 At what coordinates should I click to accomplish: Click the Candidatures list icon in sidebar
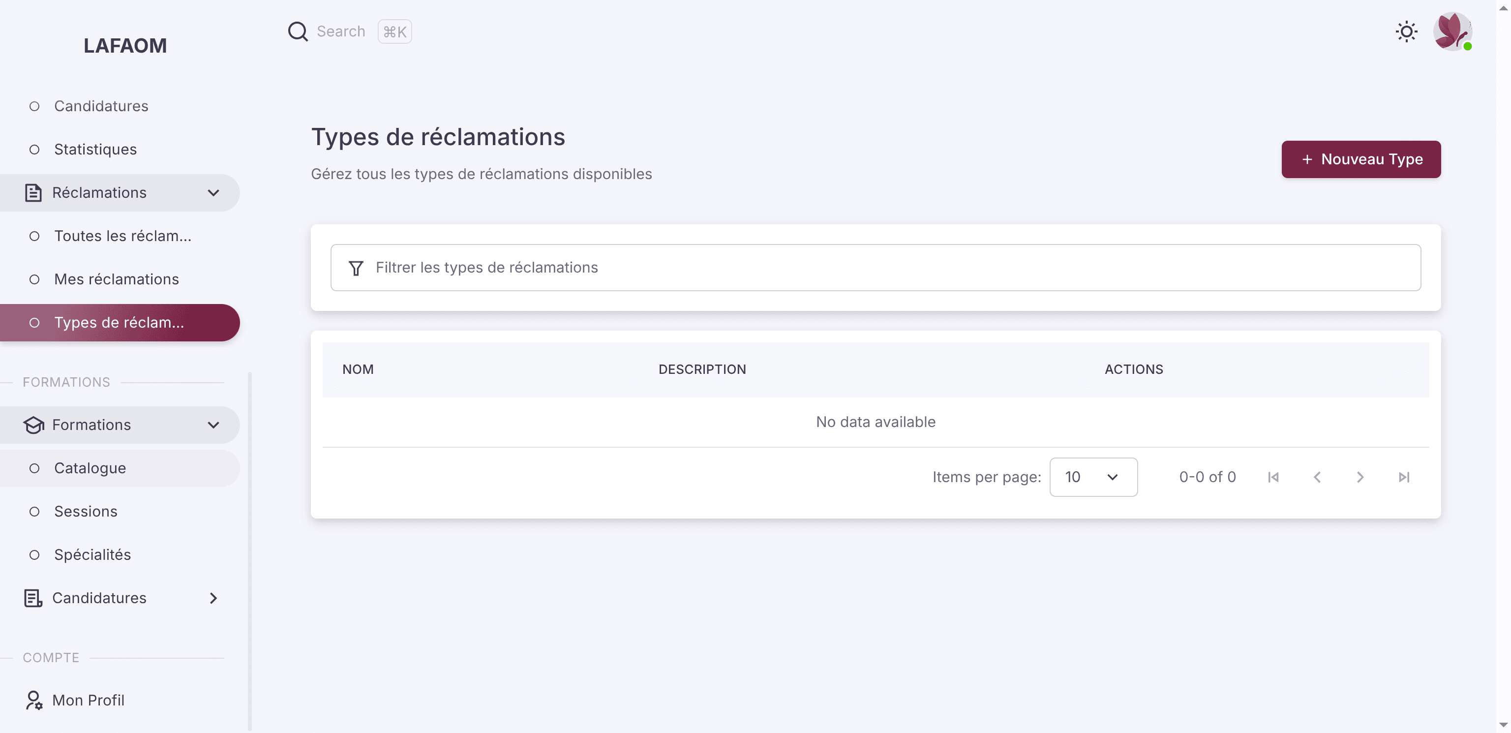(33, 598)
